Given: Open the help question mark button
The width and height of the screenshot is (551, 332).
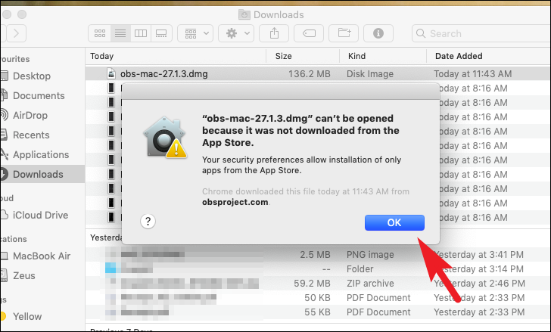Looking at the screenshot, I should (148, 222).
